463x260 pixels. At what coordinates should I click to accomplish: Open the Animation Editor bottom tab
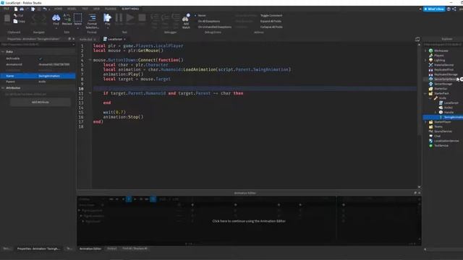(90, 248)
